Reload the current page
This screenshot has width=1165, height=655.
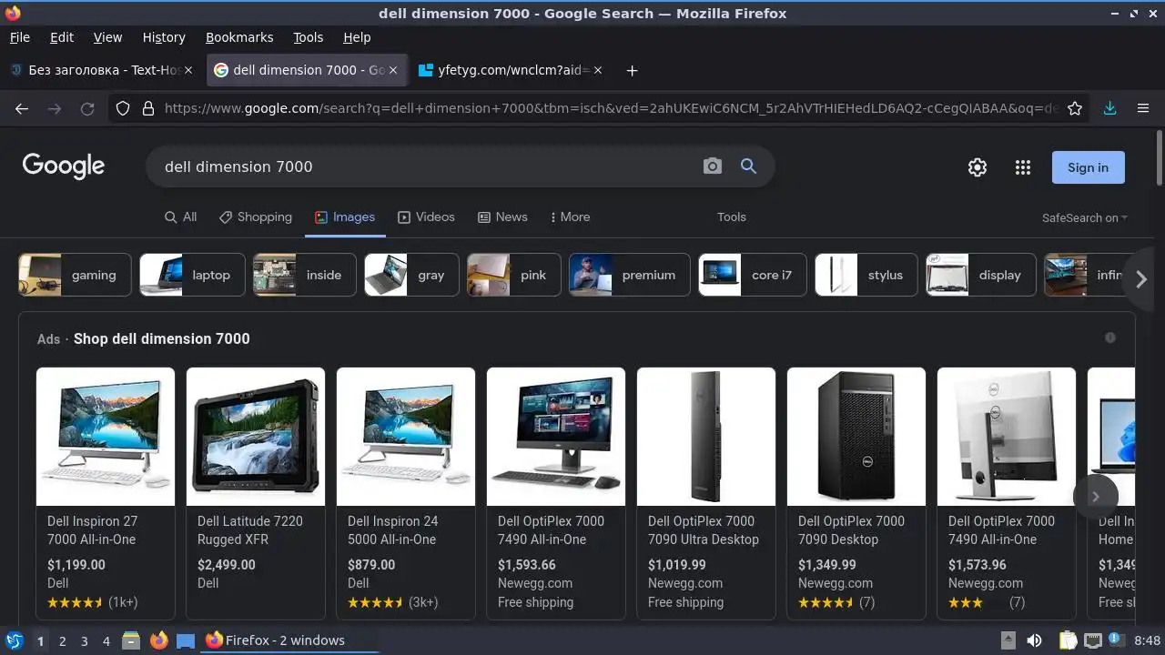coord(87,108)
